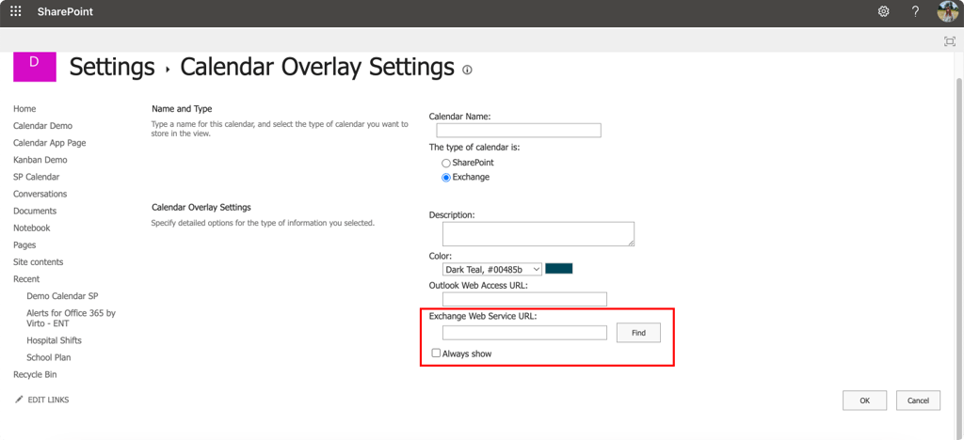Viewport: 964px width, 440px height.
Task: Focus the Exchange Web Service URL field
Action: [x=524, y=333]
